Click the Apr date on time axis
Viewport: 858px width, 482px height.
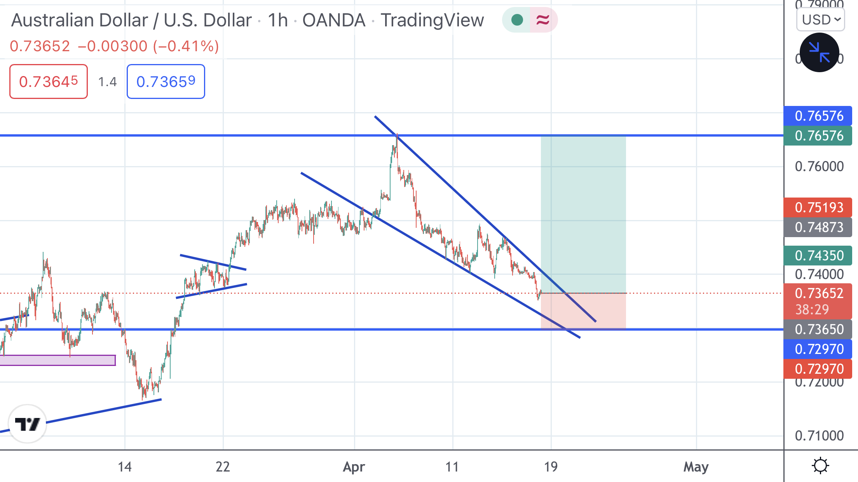click(x=354, y=466)
